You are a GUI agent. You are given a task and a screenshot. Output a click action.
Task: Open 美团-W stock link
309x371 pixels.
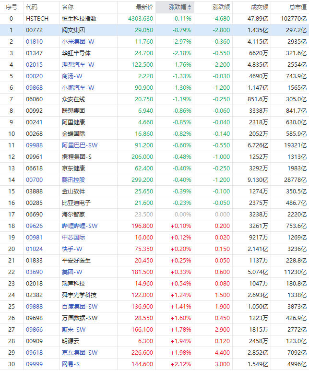coord(72,272)
